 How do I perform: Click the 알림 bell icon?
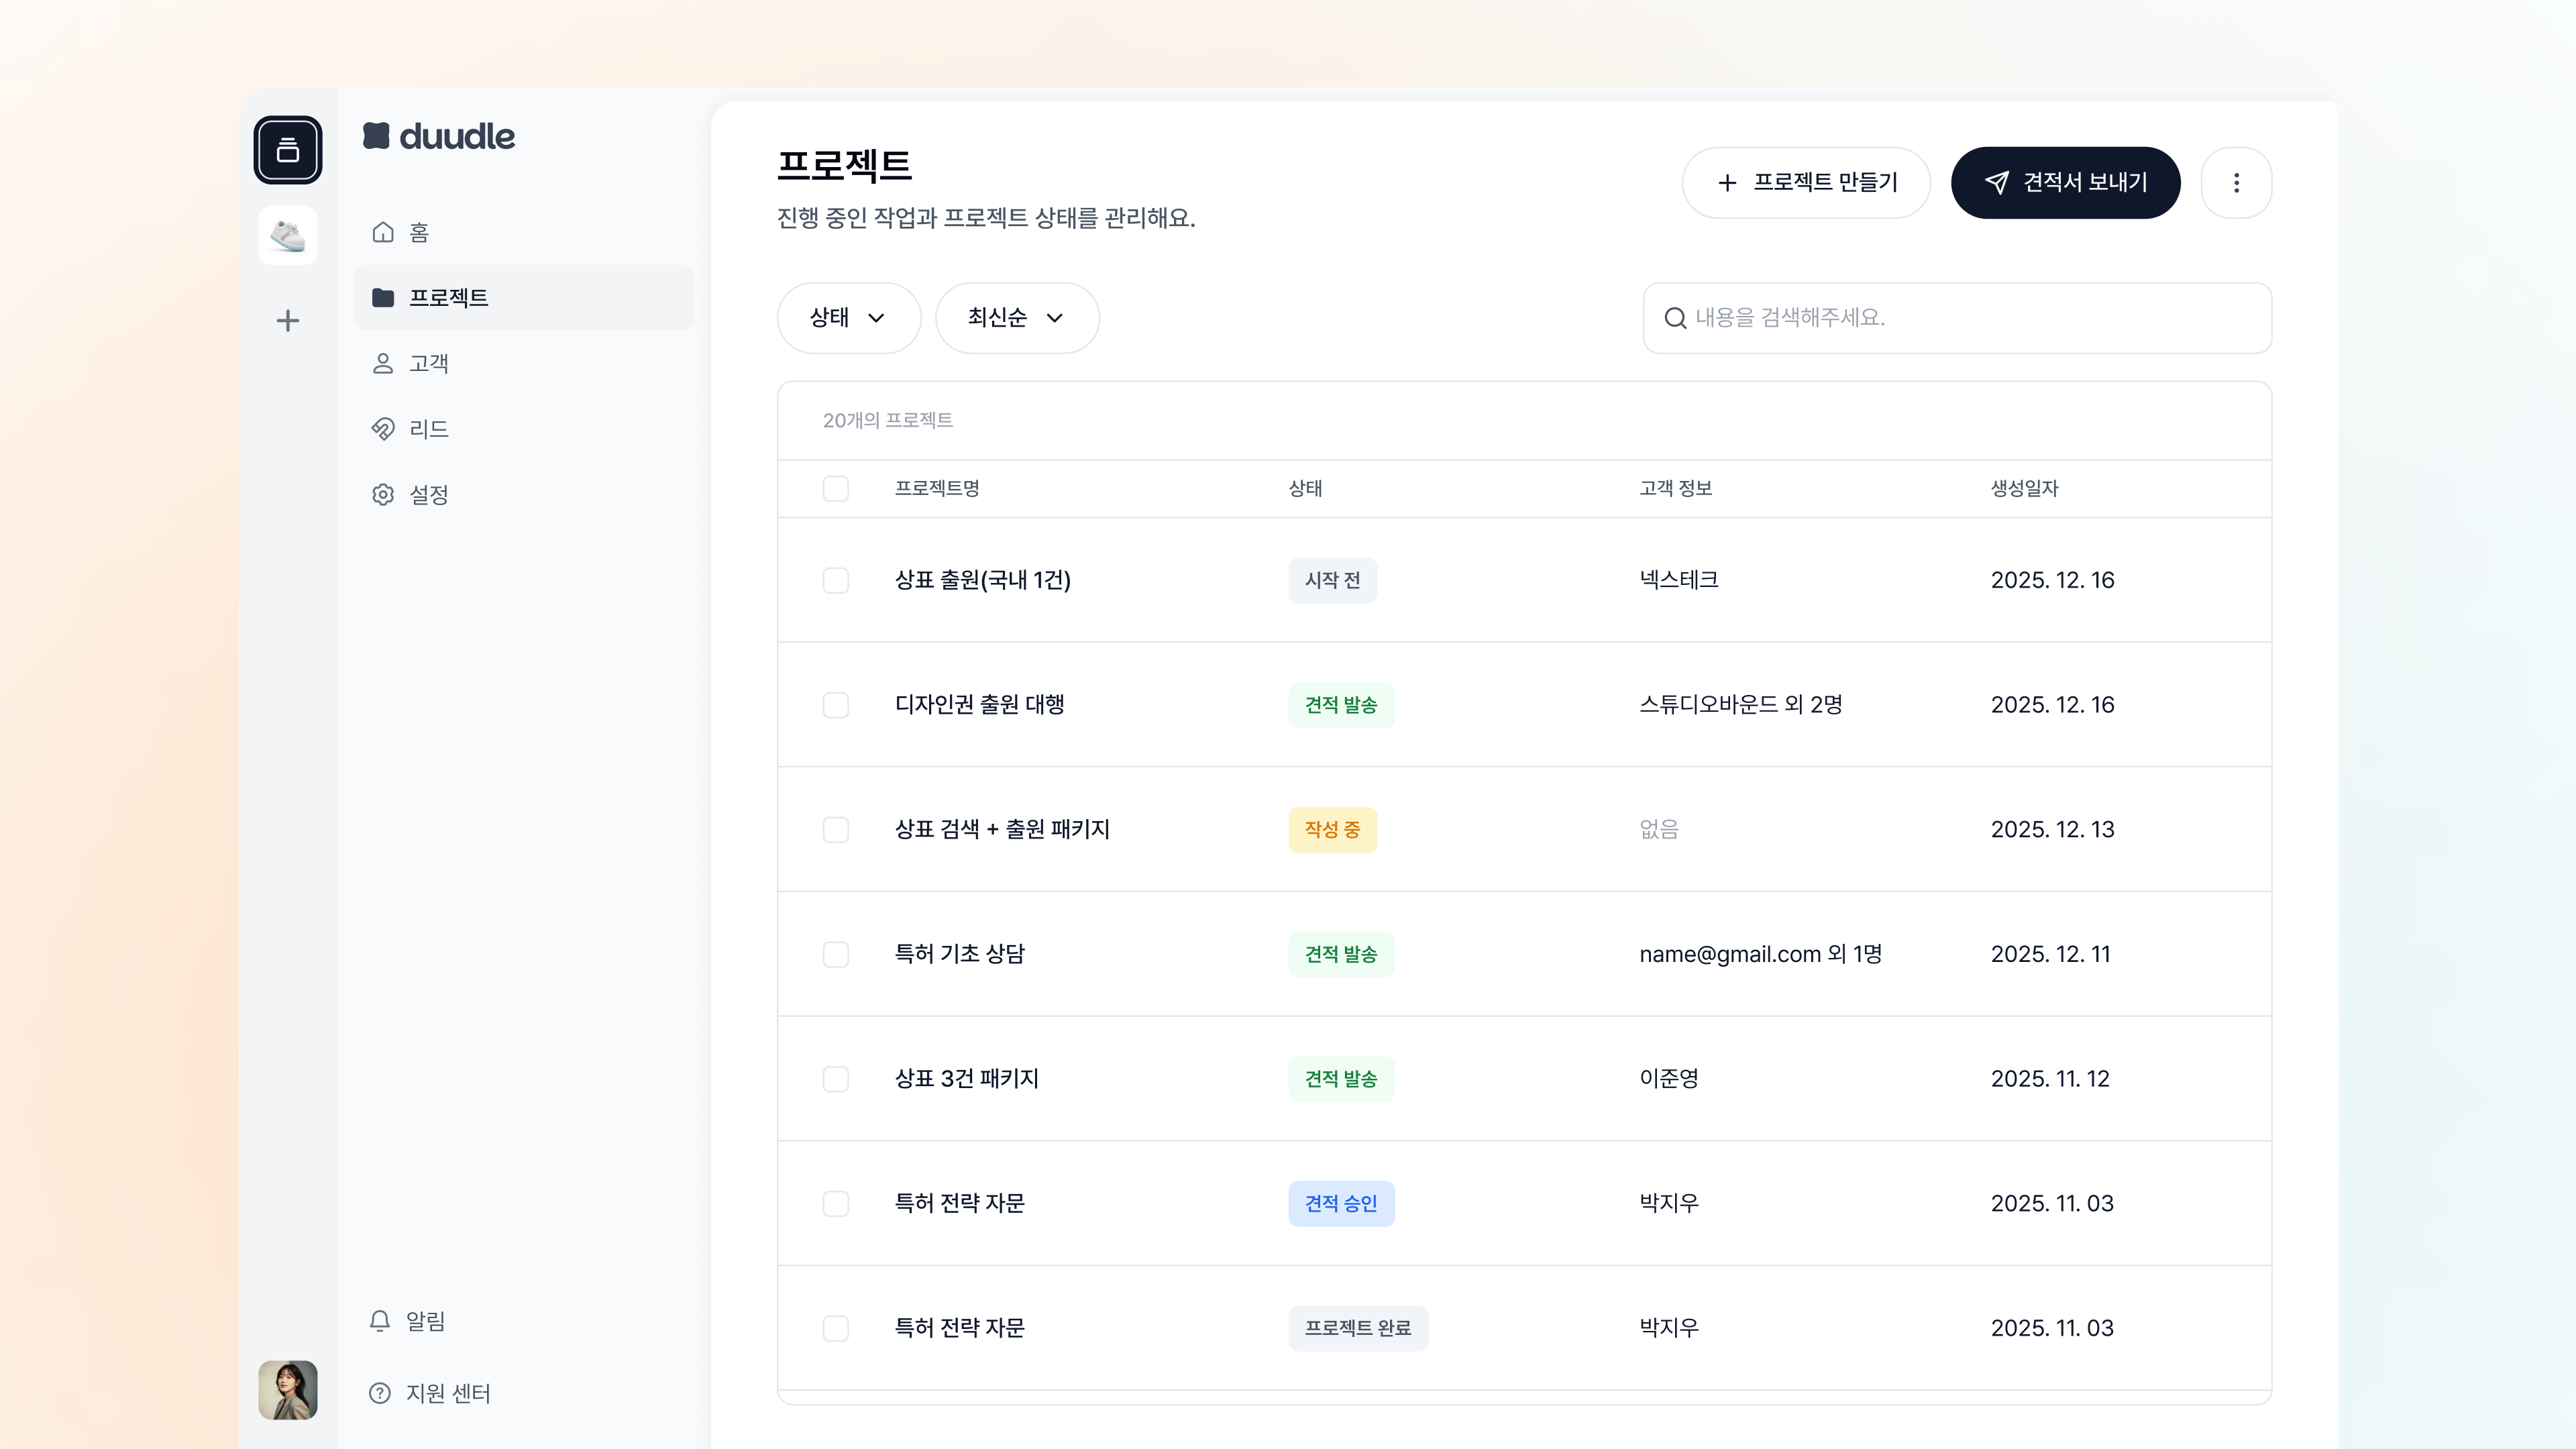point(380,1321)
